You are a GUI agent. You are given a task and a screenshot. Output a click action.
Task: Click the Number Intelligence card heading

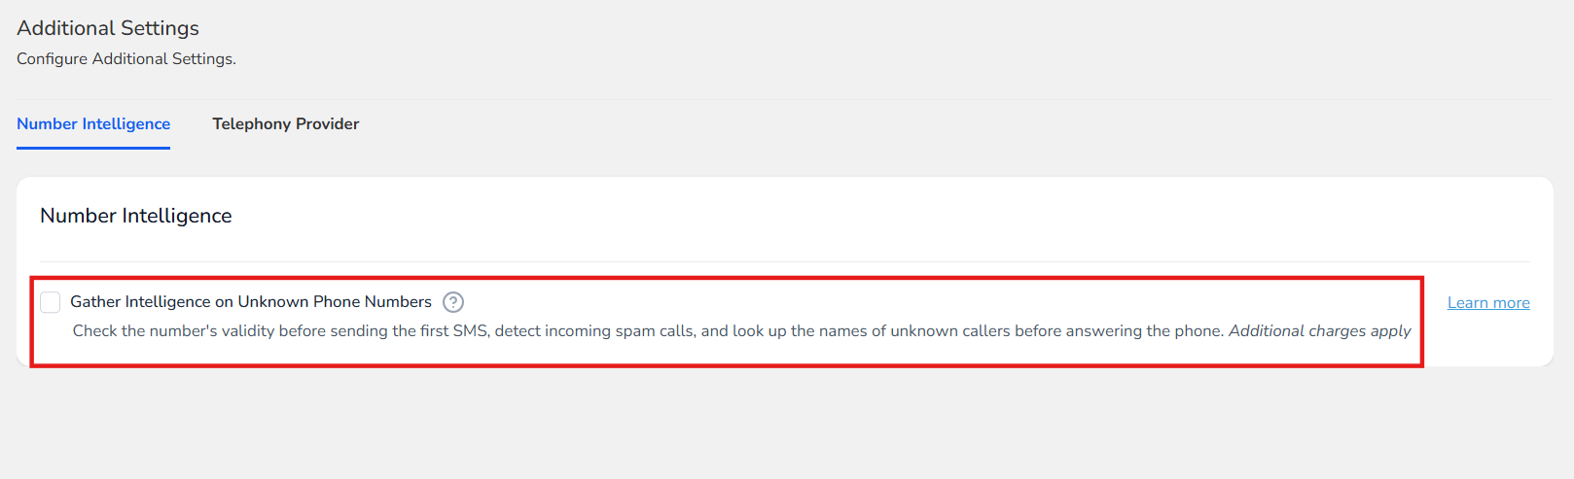pos(136,216)
